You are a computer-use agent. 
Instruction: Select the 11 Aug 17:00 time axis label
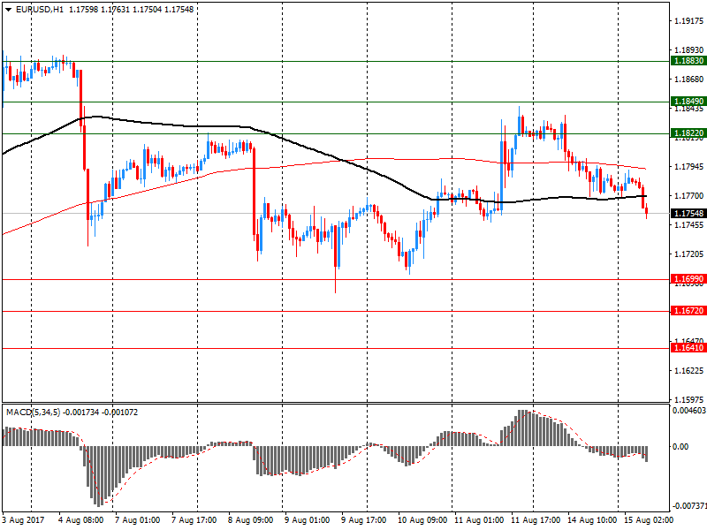[536, 520]
